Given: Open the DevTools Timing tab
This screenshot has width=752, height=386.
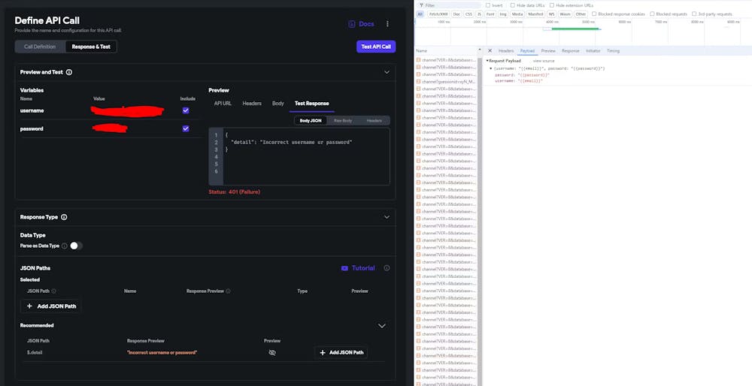Looking at the screenshot, I should (x=613, y=51).
